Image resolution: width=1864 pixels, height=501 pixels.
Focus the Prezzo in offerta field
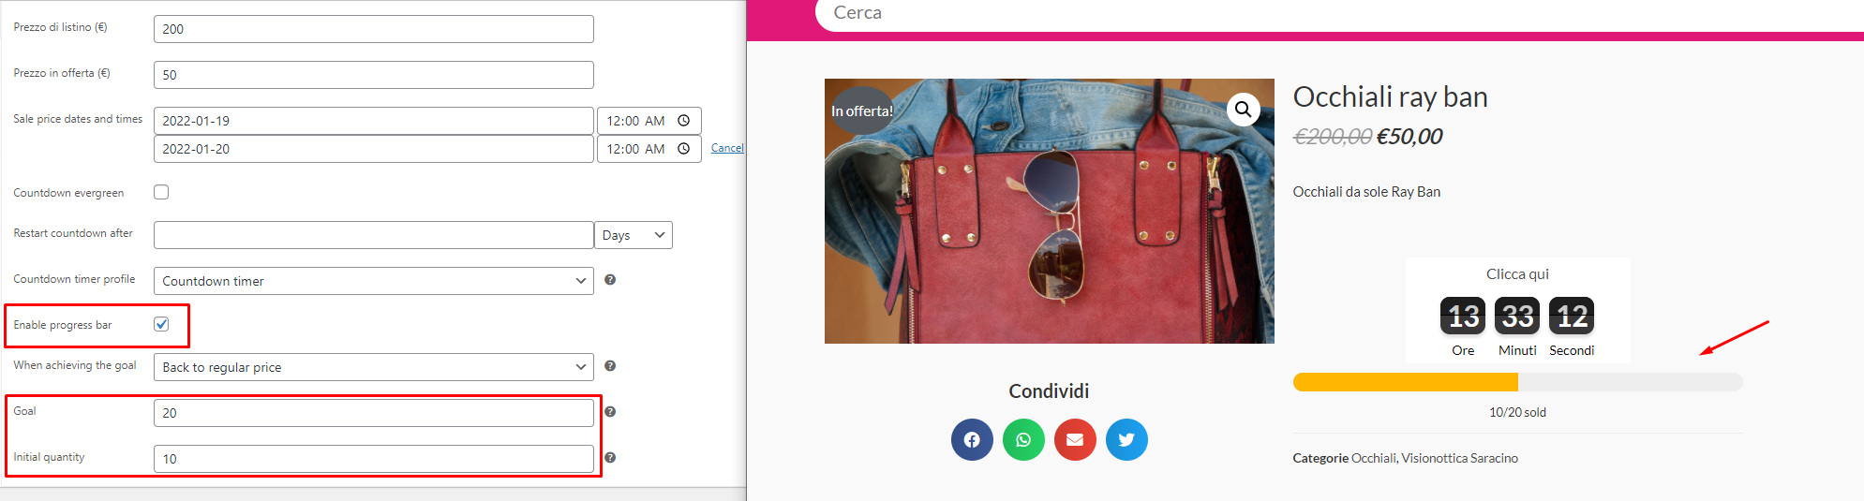point(374,75)
